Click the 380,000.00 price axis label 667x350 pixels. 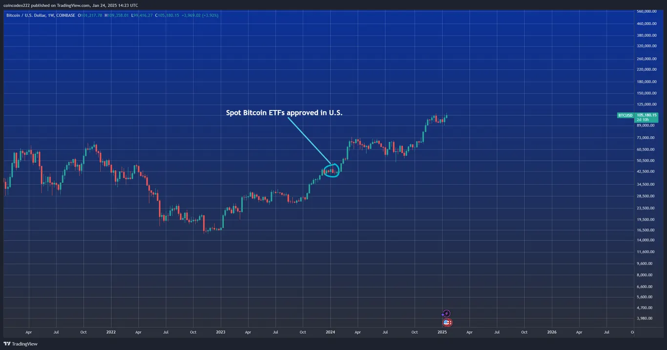pyautogui.click(x=647, y=35)
